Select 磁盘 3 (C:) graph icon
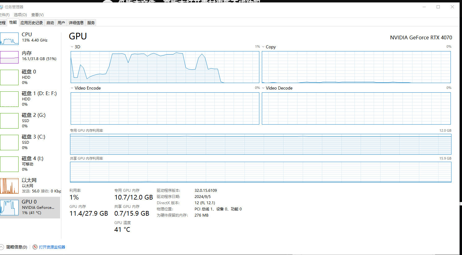The width and height of the screenshot is (462, 255). coord(9,143)
